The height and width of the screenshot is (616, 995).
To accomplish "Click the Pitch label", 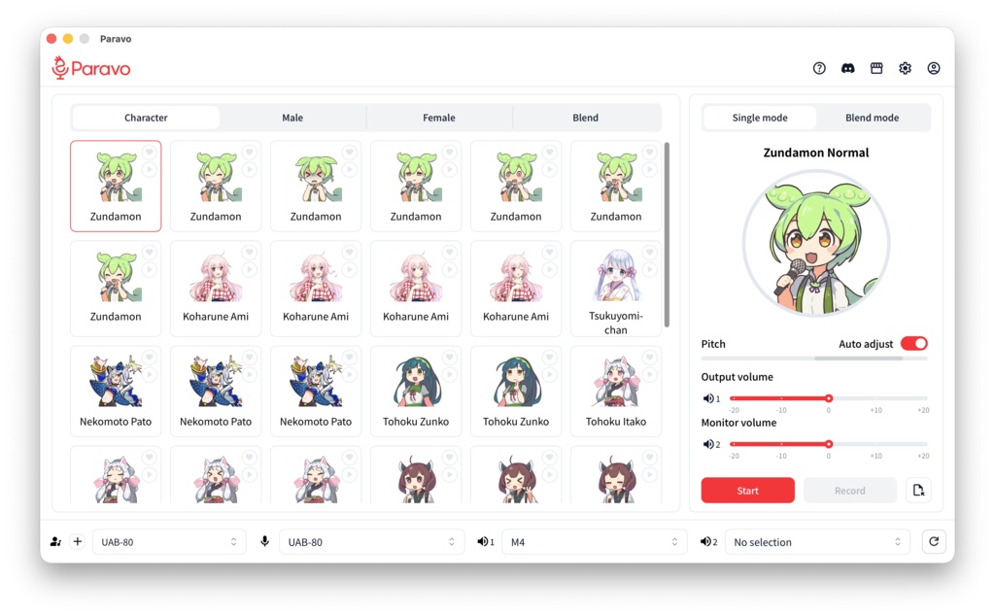I will pyautogui.click(x=713, y=344).
